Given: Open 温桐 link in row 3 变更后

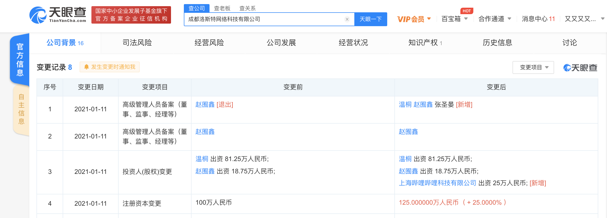Looking at the screenshot, I should (x=405, y=159).
